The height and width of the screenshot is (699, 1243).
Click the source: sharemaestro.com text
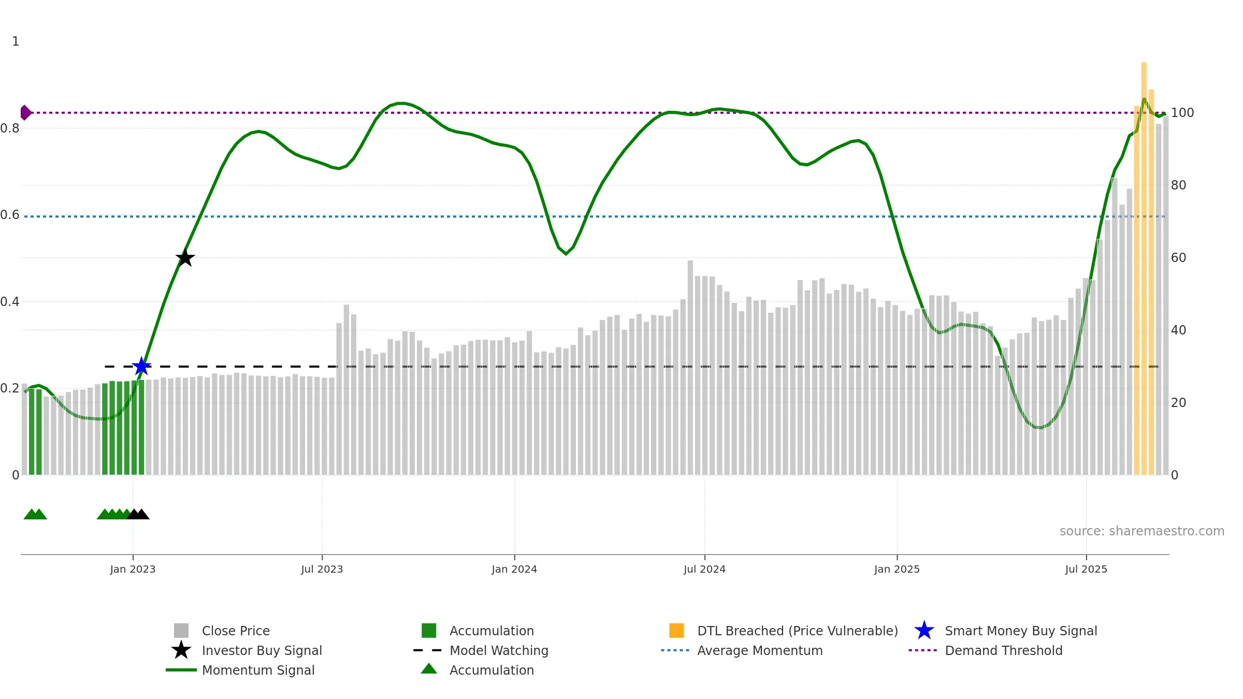(x=1142, y=531)
